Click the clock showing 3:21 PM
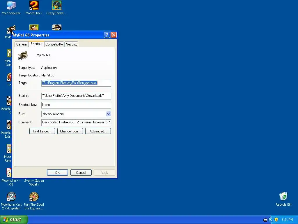The width and height of the screenshot is (298, 224). coord(287,220)
